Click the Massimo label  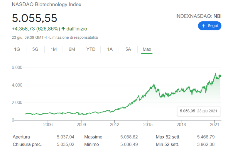(93, 137)
